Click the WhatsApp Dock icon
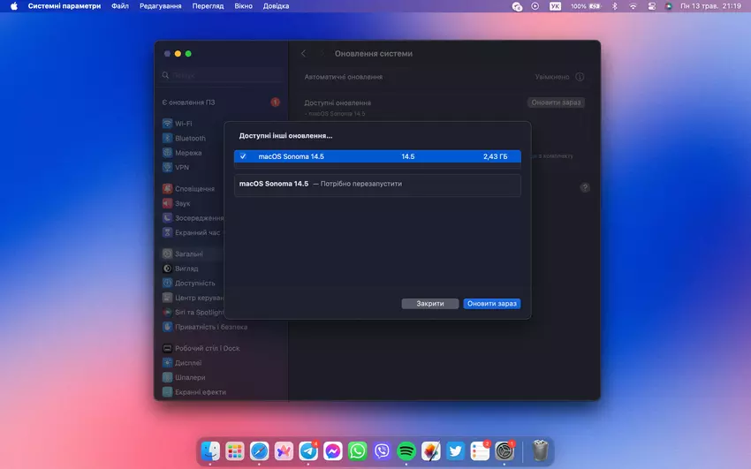The height and width of the screenshot is (469, 751). click(357, 451)
